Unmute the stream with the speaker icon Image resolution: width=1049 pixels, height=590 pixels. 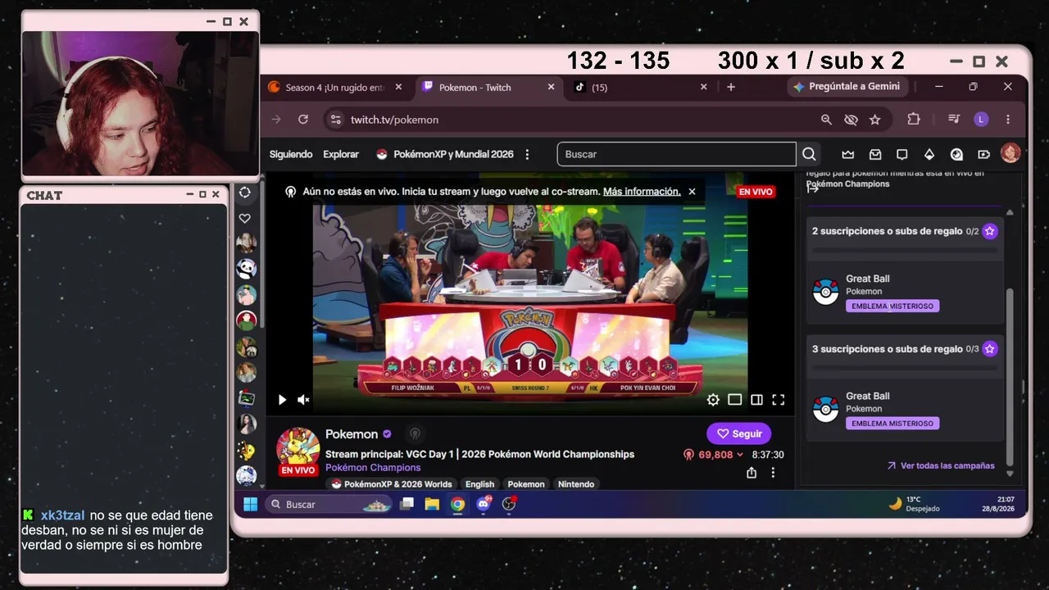tap(303, 400)
